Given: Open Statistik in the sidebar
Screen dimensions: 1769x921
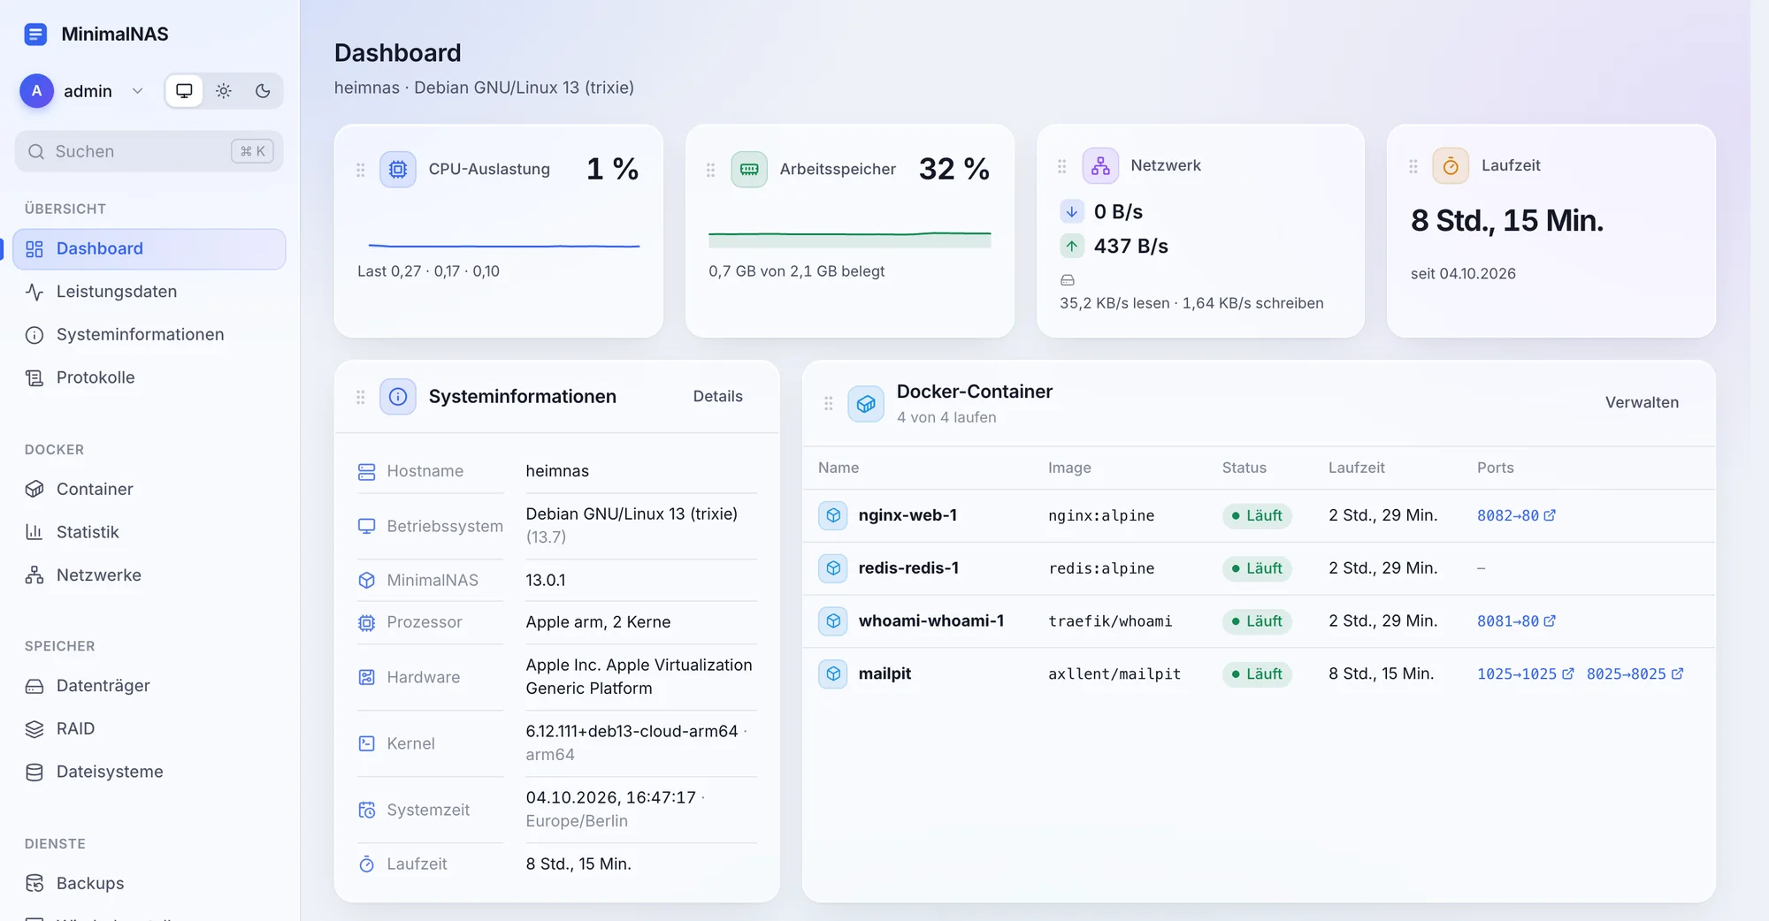Looking at the screenshot, I should coord(149,532).
